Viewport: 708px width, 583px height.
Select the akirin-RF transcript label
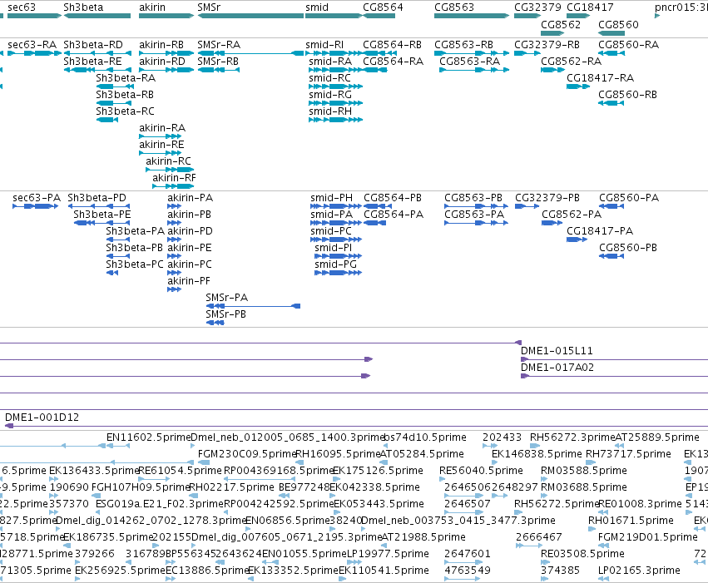tap(174, 179)
